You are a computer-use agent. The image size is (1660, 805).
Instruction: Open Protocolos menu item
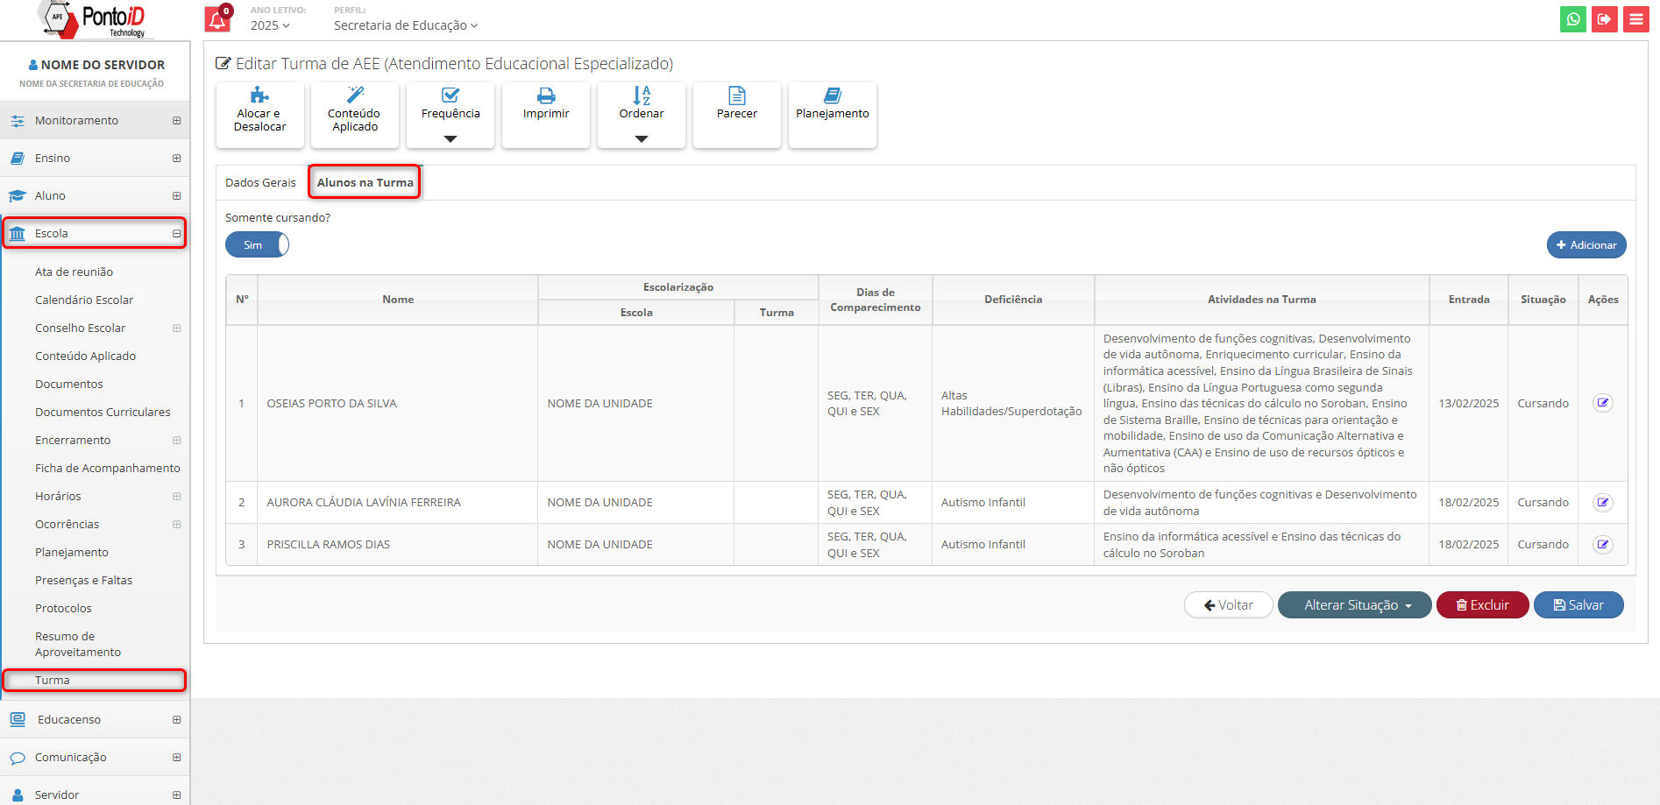click(63, 609)
